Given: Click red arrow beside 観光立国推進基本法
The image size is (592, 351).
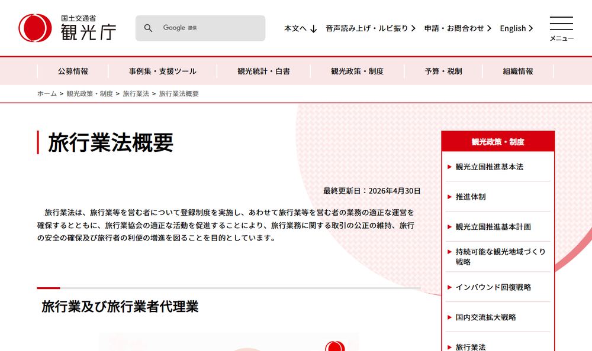Looking at the screenshot, I should (x=449, y=167).
